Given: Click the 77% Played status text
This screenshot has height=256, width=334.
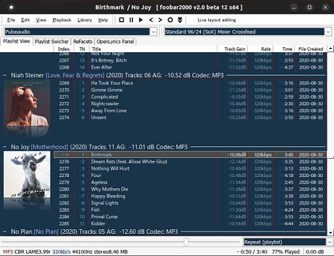Looking at the screenshot, I should coord(286,252).
